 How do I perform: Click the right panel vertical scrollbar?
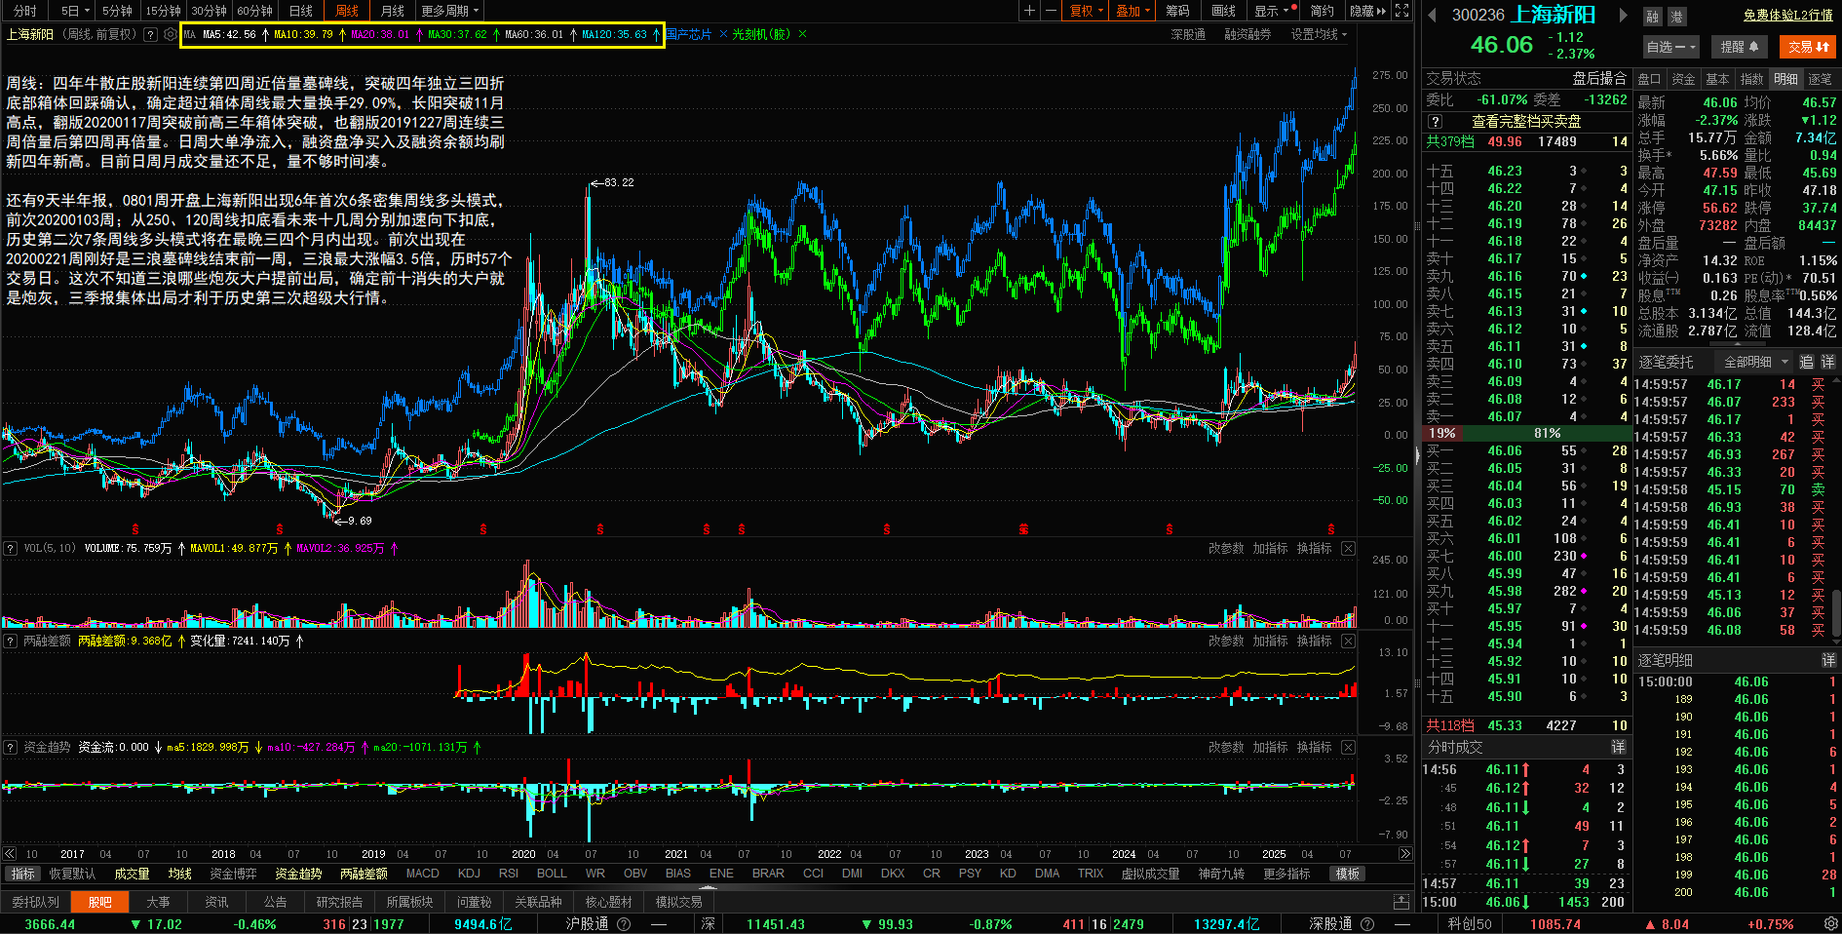(1836, 614)
